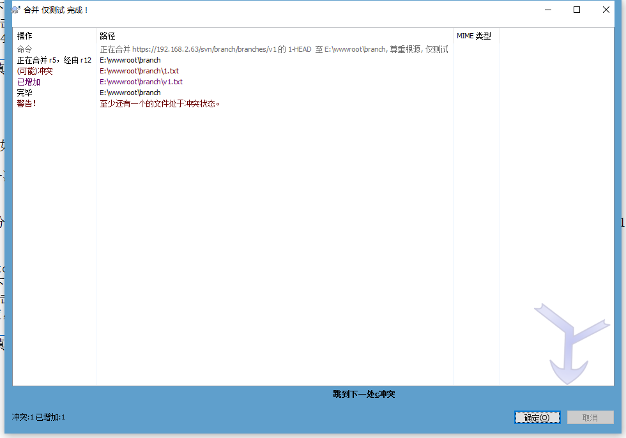
Task: Click the 路径 column header
Action: click(274, 36)
